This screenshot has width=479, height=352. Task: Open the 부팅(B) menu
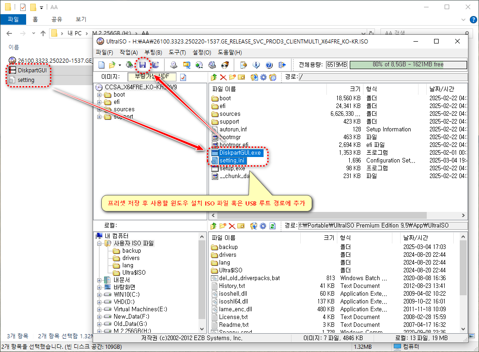[x=153, y=53]
